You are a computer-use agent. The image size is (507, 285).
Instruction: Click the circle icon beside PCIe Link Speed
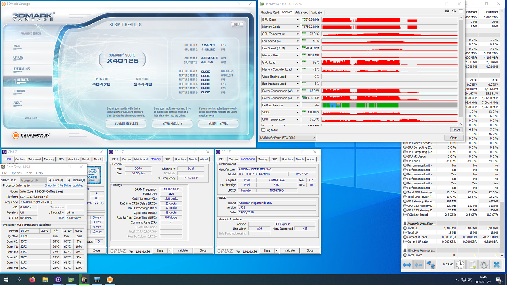(405, 215)
